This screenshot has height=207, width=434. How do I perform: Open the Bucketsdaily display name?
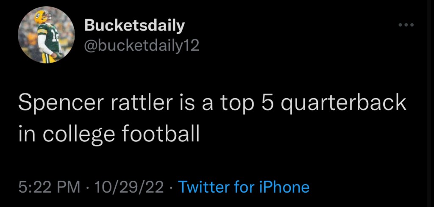[135, 25]
